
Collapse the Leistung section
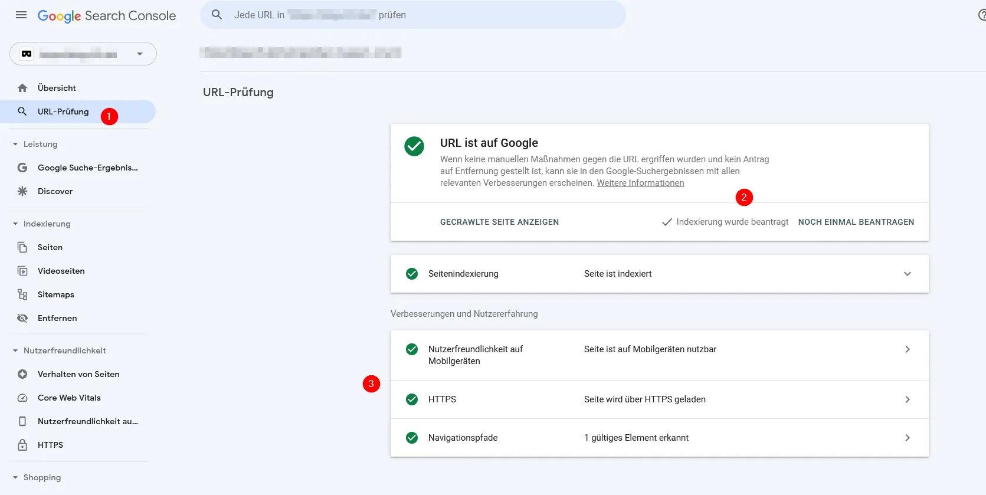click(x=15, y=144)
